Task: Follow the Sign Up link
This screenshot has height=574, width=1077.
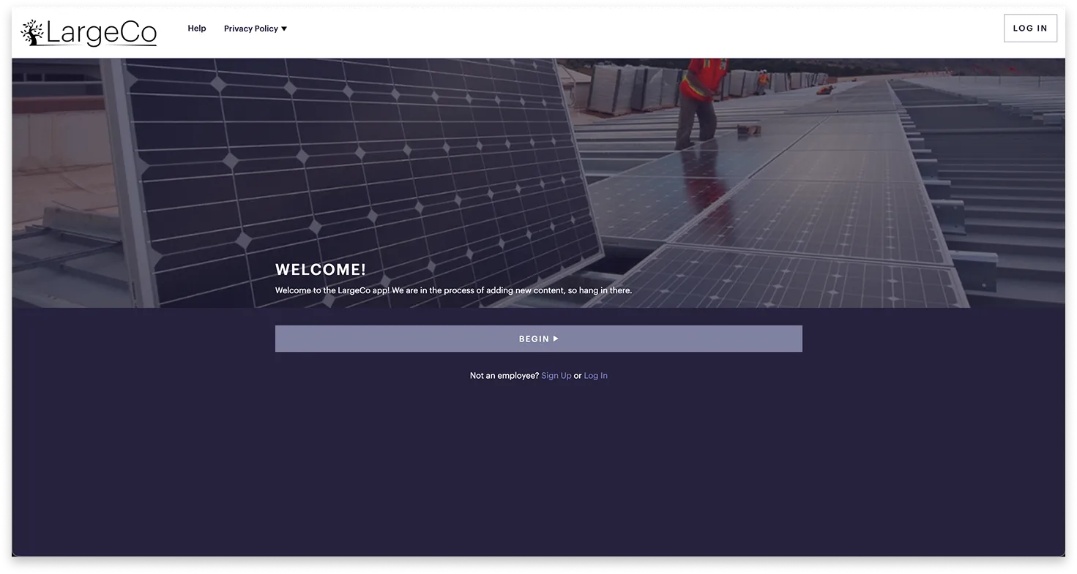Action: 556,376
